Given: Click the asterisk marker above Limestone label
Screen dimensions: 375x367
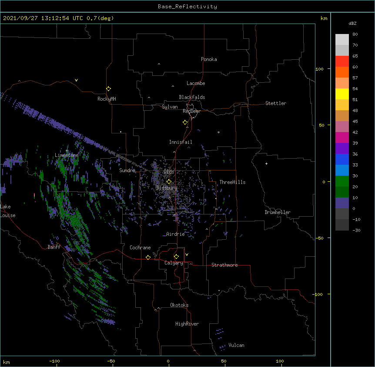Looking at the screenshot, I should pos(67,151).
